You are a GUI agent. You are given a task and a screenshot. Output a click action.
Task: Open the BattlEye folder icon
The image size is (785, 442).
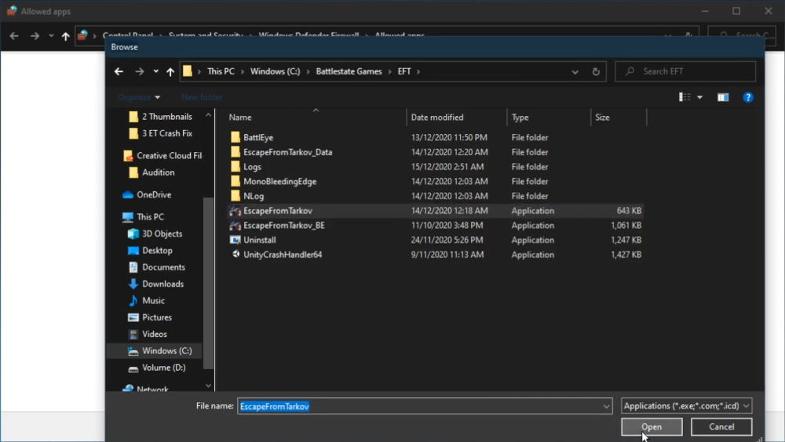(235, 138)
